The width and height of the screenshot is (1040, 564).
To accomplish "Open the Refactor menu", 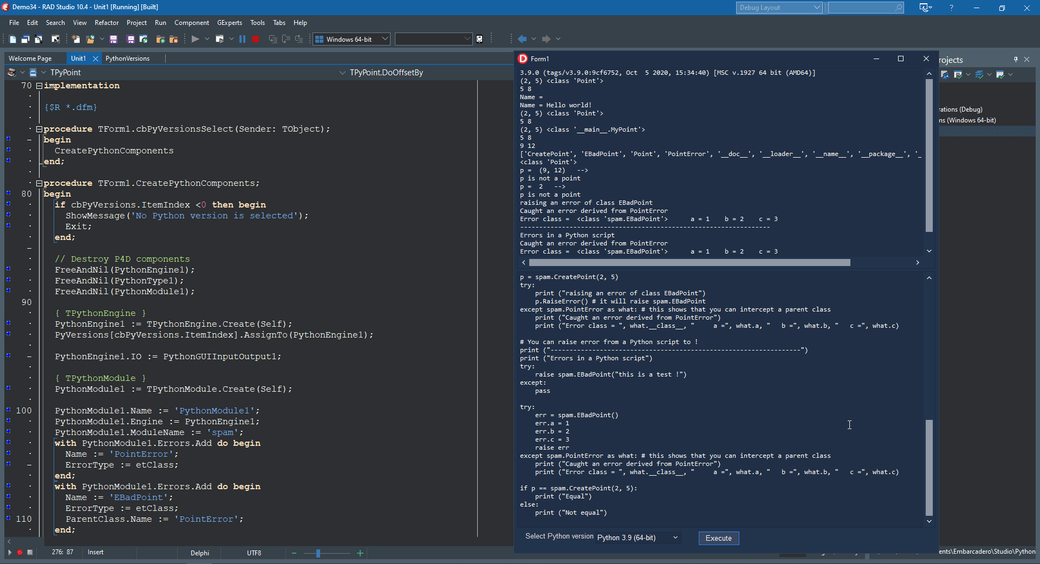I will [x=106, y=23].
